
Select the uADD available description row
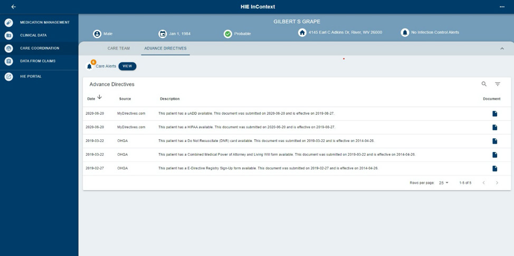click(246, 113)
